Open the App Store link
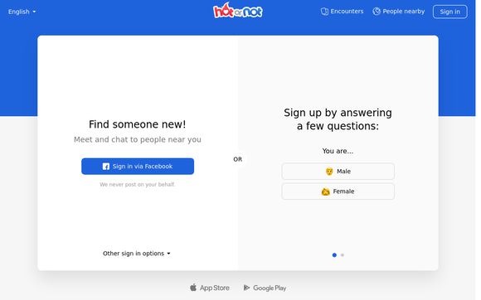The image size is (481, 300). 210,288
